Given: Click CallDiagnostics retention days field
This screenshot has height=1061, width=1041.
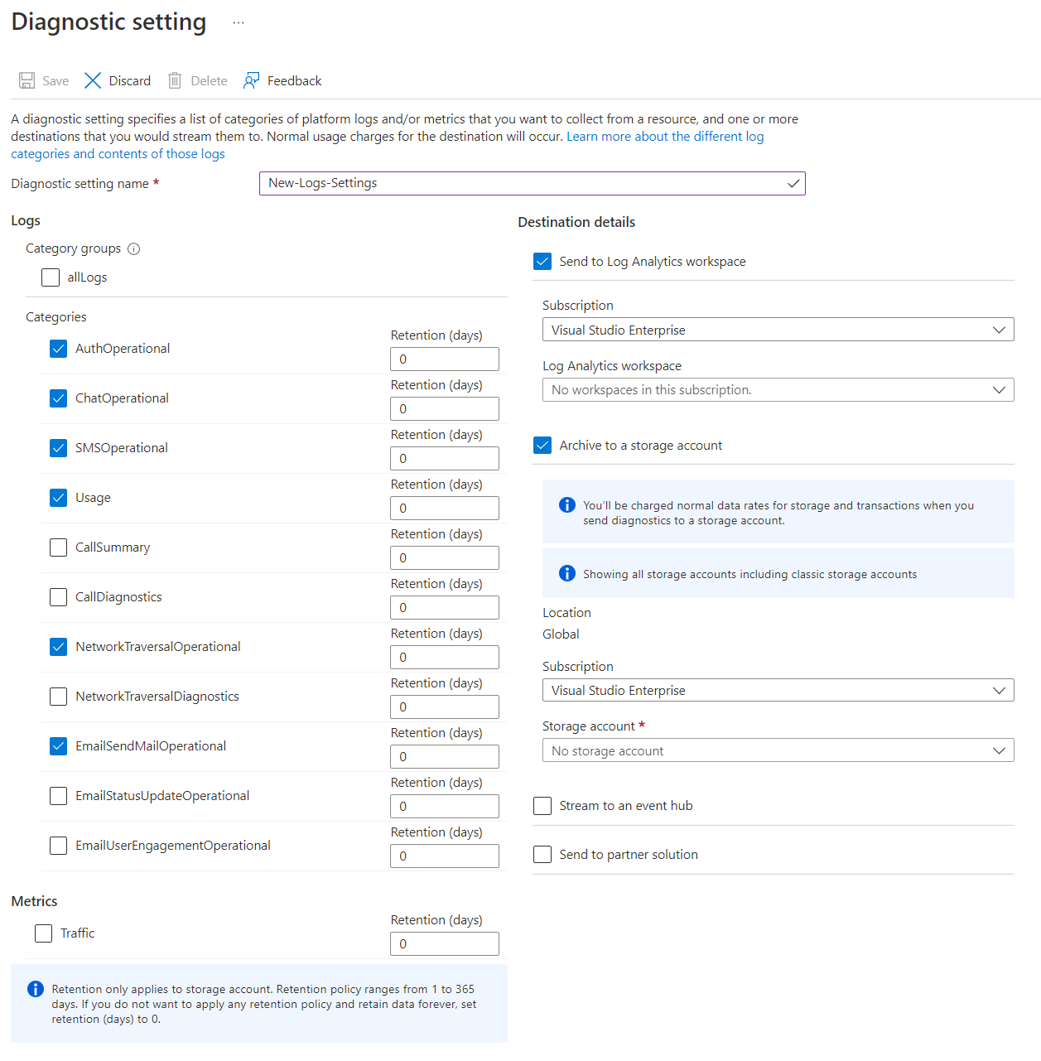Looking at the screenshot, I should tap(445, 608).
